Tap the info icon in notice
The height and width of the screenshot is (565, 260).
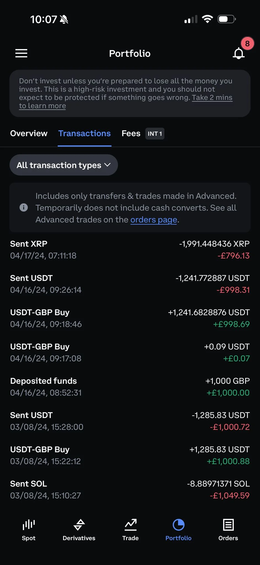[24, 207]
